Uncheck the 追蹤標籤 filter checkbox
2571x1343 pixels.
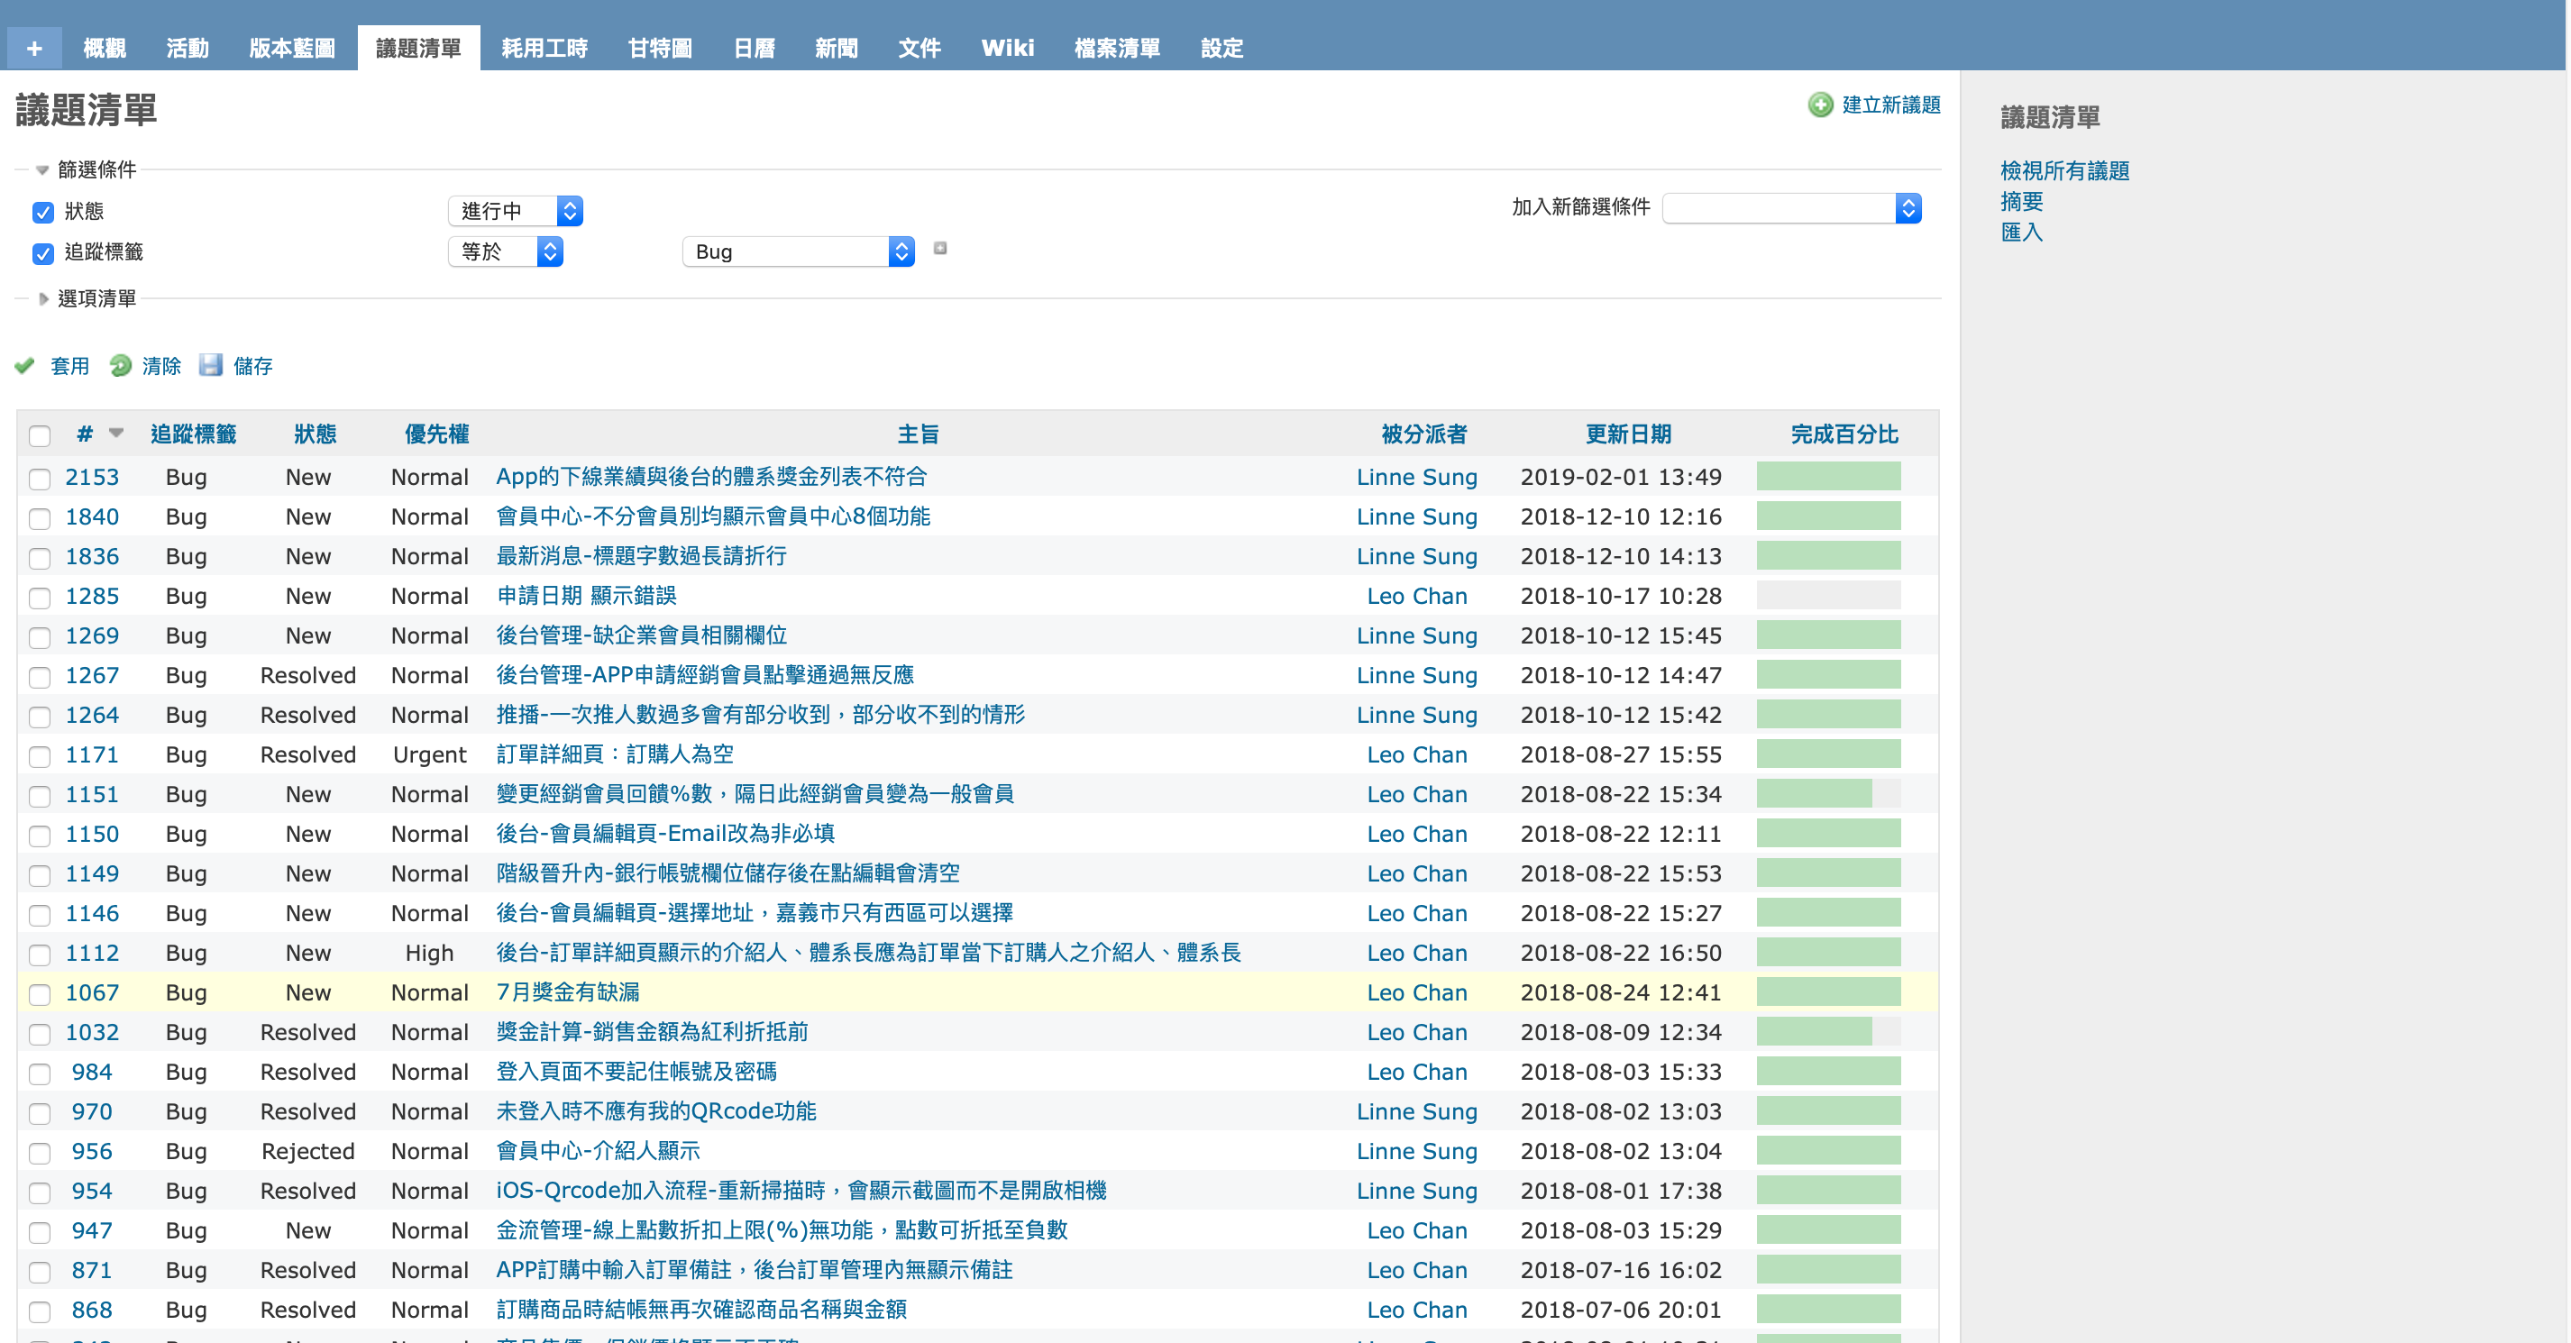pos(43,253)
